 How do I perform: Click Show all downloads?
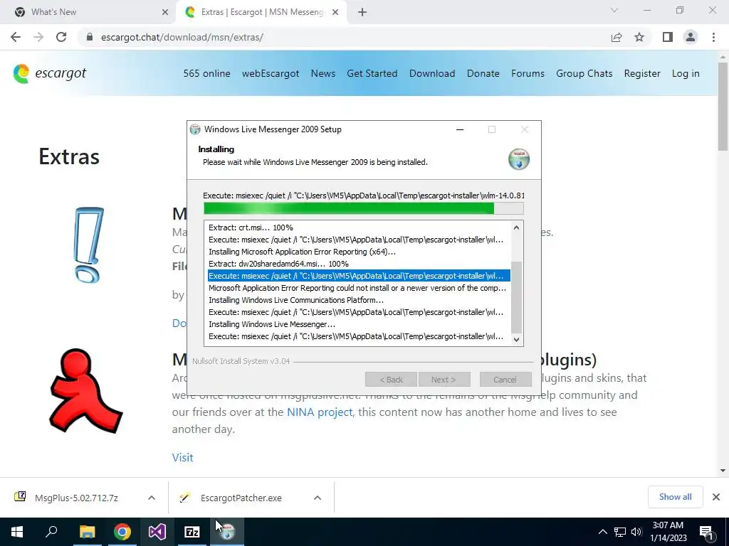click(675, 497)
